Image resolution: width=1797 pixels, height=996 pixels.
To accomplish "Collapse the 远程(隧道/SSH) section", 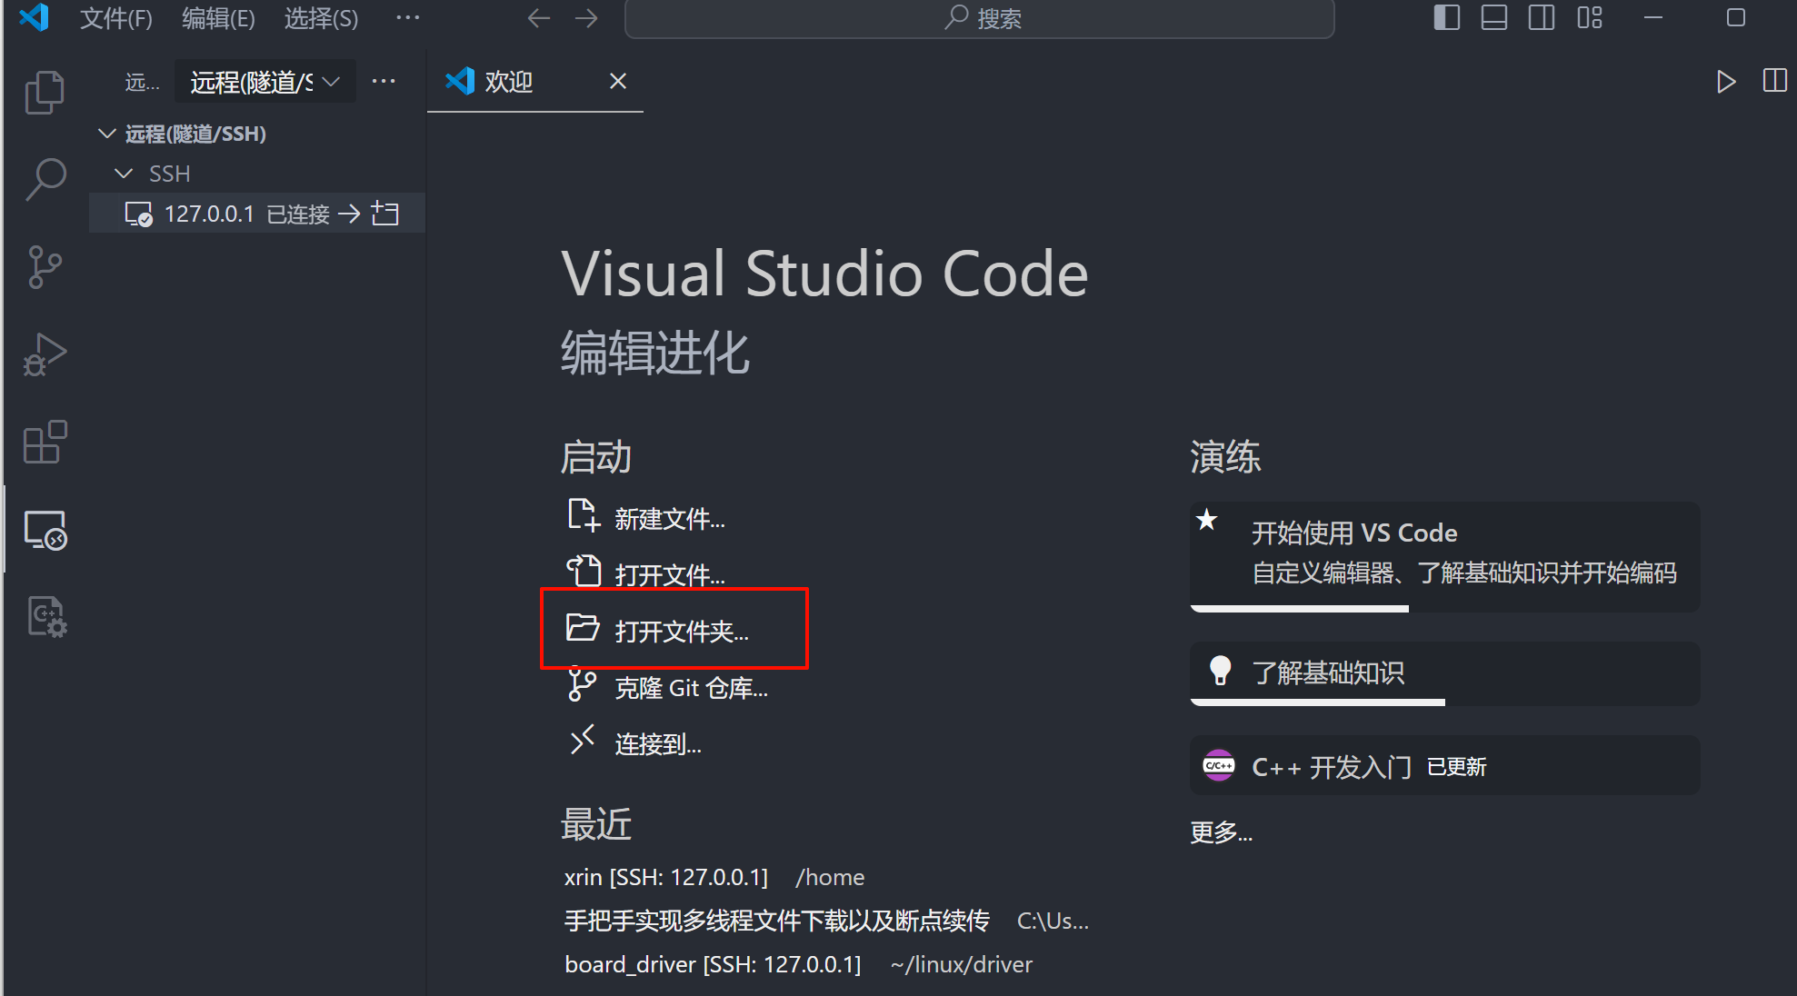I will (107, 134).
